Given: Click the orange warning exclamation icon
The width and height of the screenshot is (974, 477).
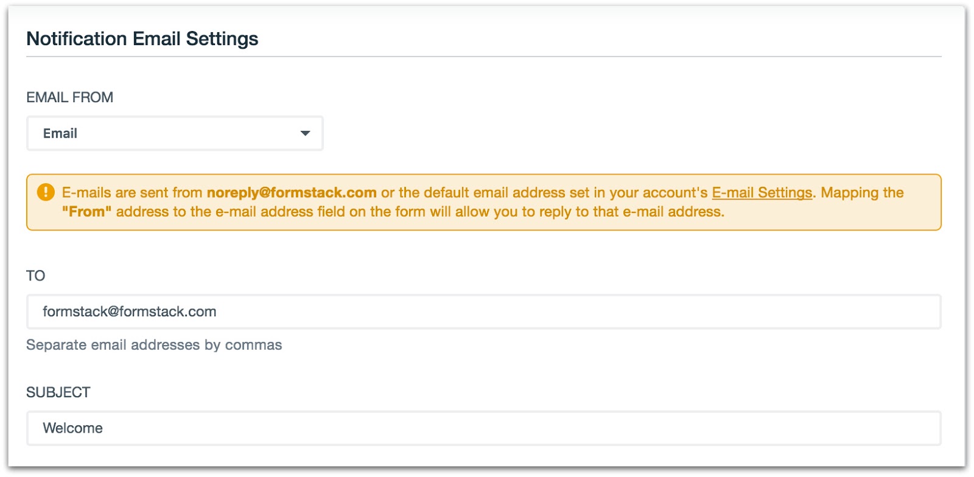Looking at the screenshot, I should click(x=46, y=192).
